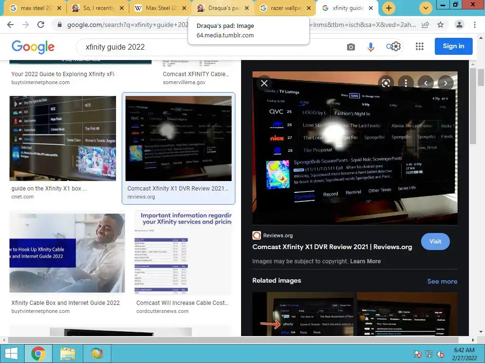Click the share page icon in the address bar
485x363 pixels.
click(425, 25)
